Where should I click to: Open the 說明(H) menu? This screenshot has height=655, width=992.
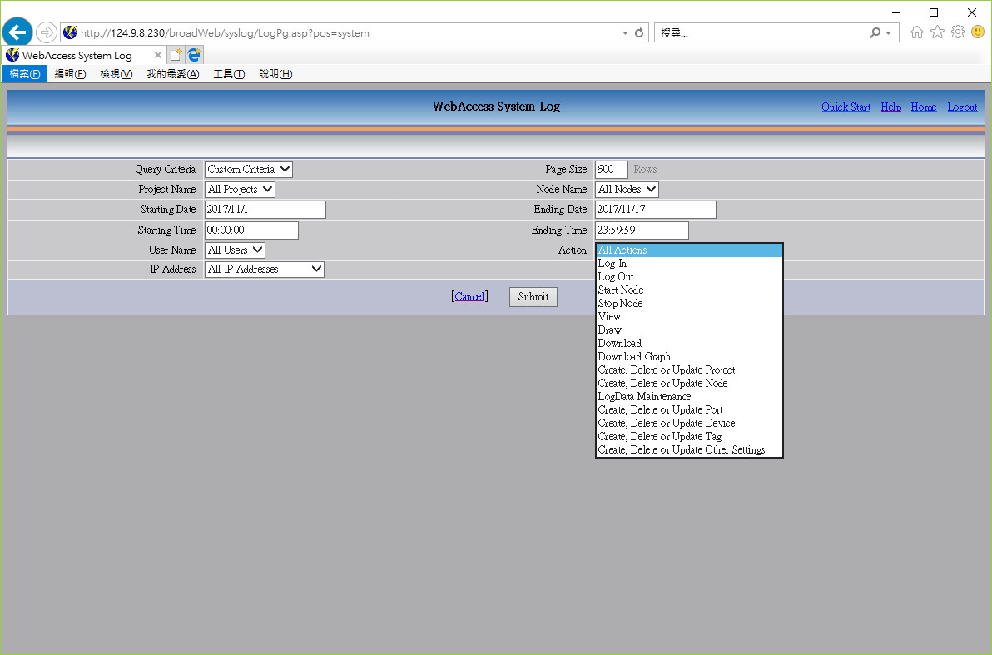(x=275, y=74)
